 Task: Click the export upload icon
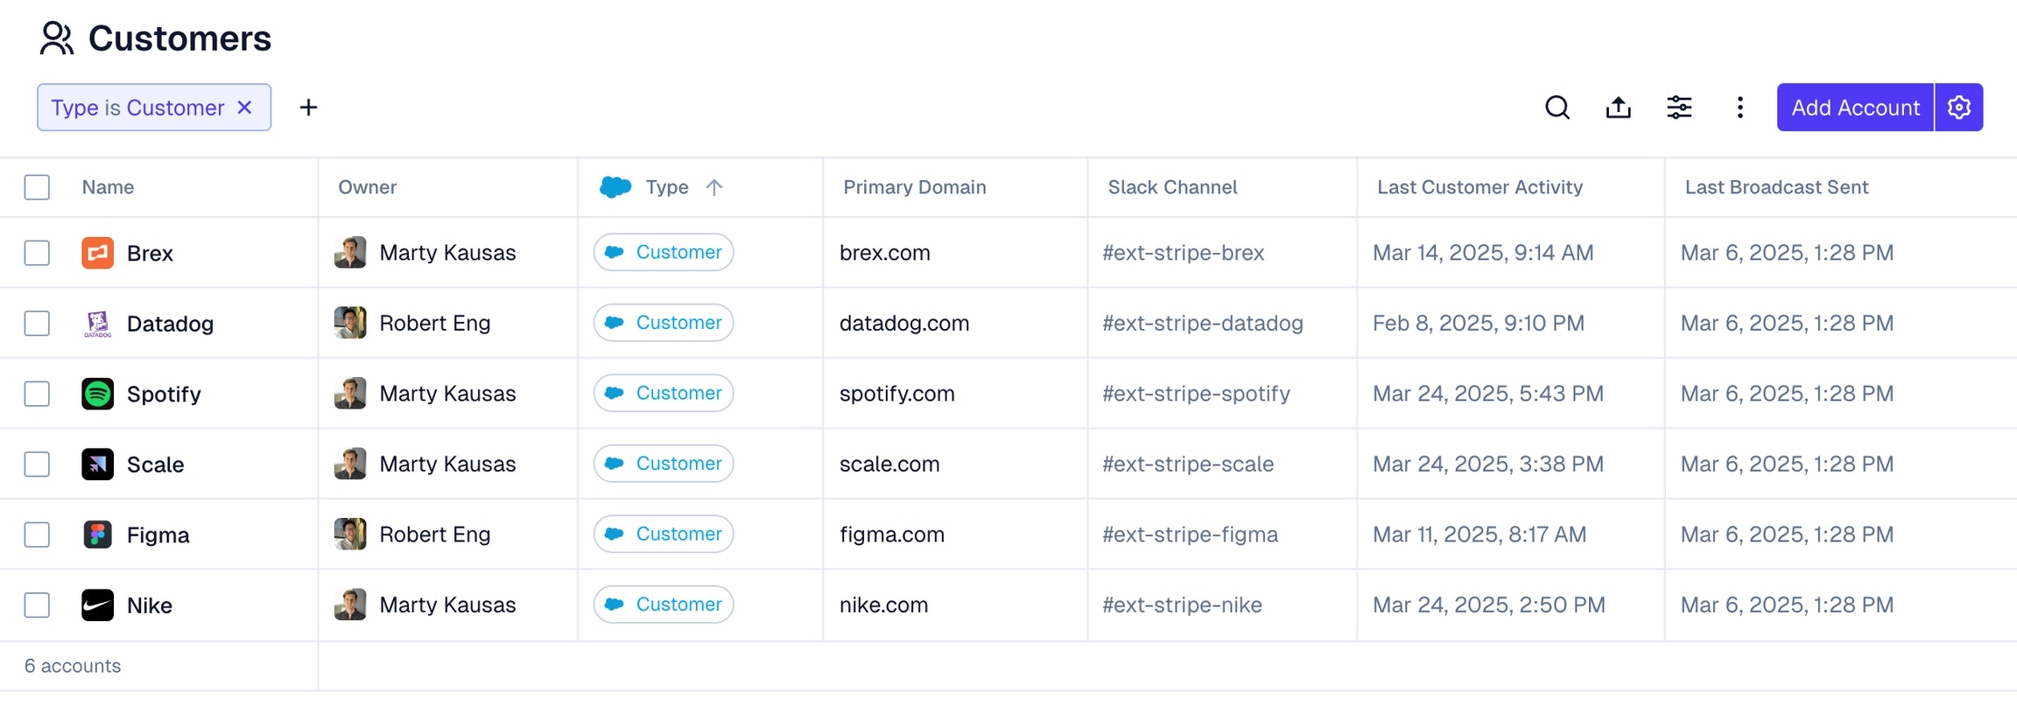(x=1619, y=108)
